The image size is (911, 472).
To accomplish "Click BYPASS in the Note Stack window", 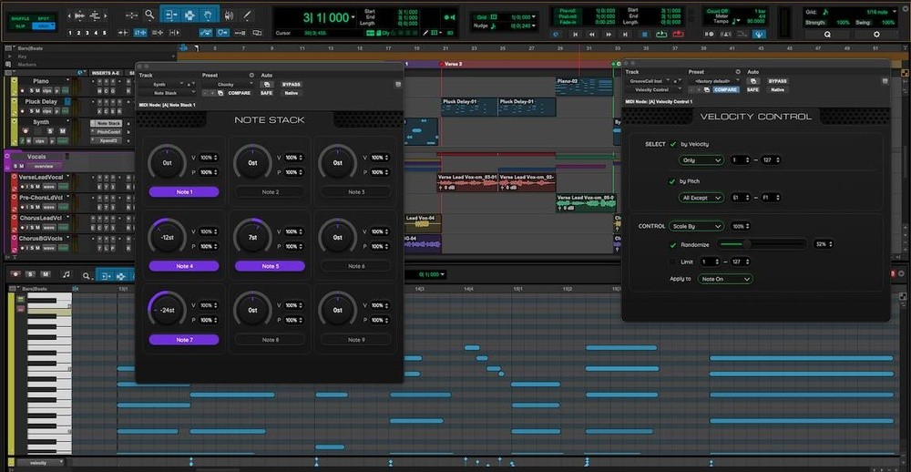I will click(292, 84).
